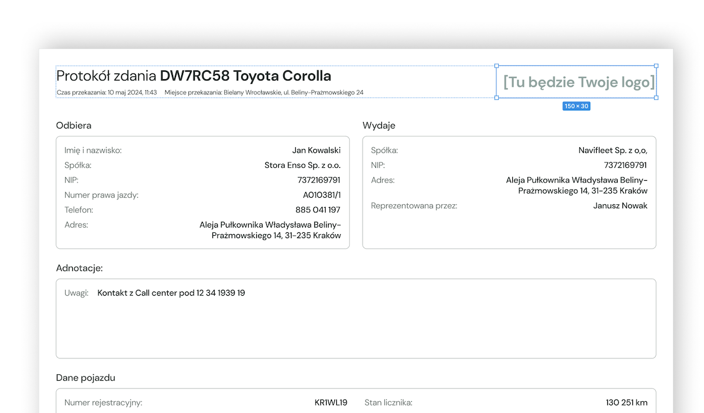Click the Kraków address in Odbiera box
Screen dimensions: 704x413
coord(270,230)
